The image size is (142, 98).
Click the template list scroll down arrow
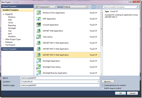click(x=101, y=74)
